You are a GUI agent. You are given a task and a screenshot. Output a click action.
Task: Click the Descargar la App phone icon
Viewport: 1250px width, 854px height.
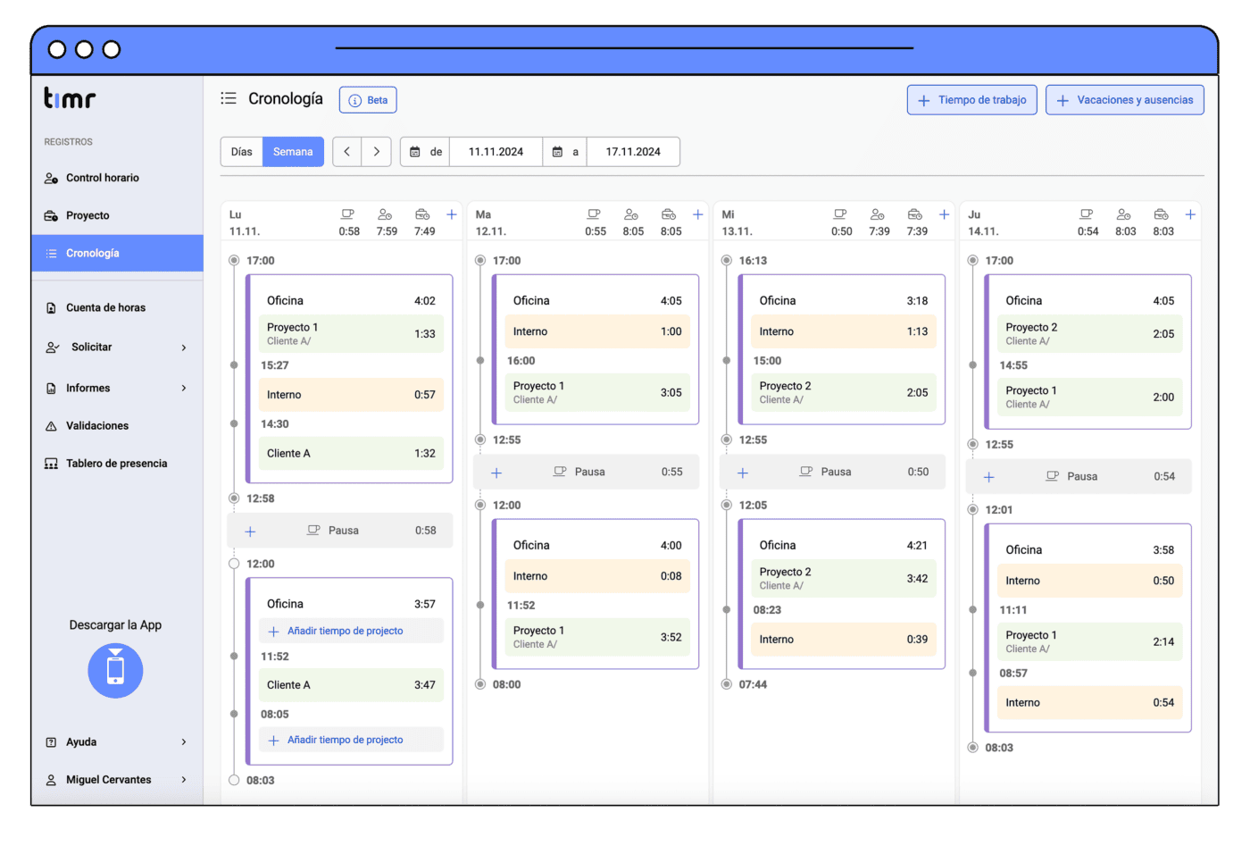115,670
